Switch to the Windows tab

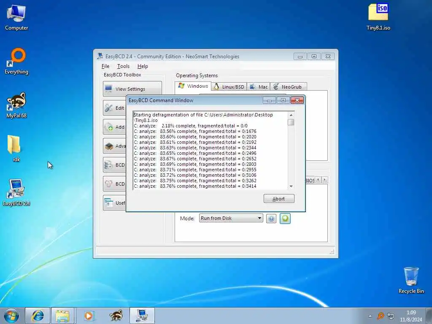[193, 86]
